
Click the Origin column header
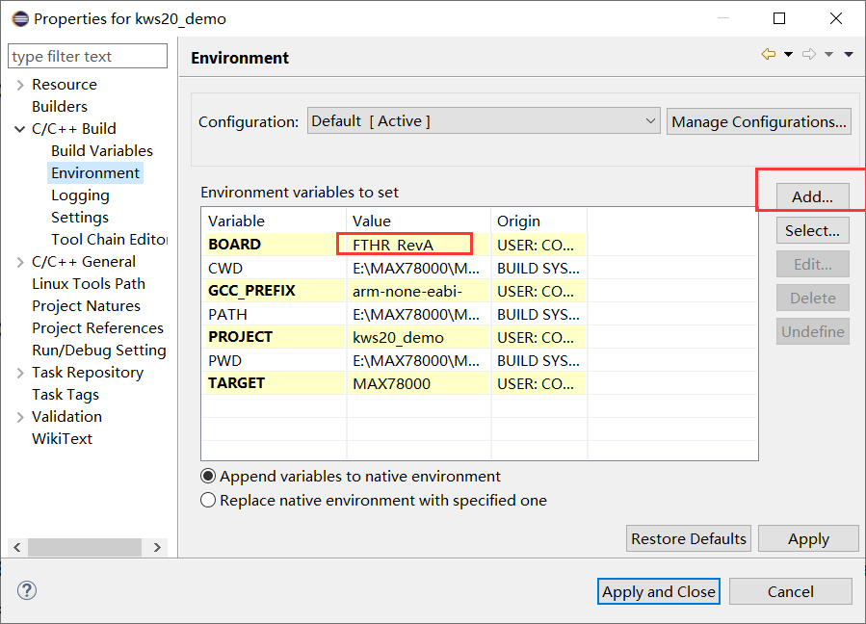pyautogui.click(x=539, y=221)
